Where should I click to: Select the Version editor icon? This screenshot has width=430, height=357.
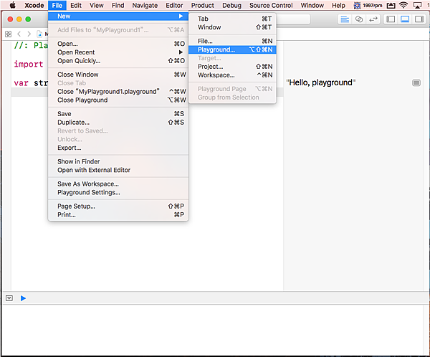pyautogui.click(x=373, y=19)
